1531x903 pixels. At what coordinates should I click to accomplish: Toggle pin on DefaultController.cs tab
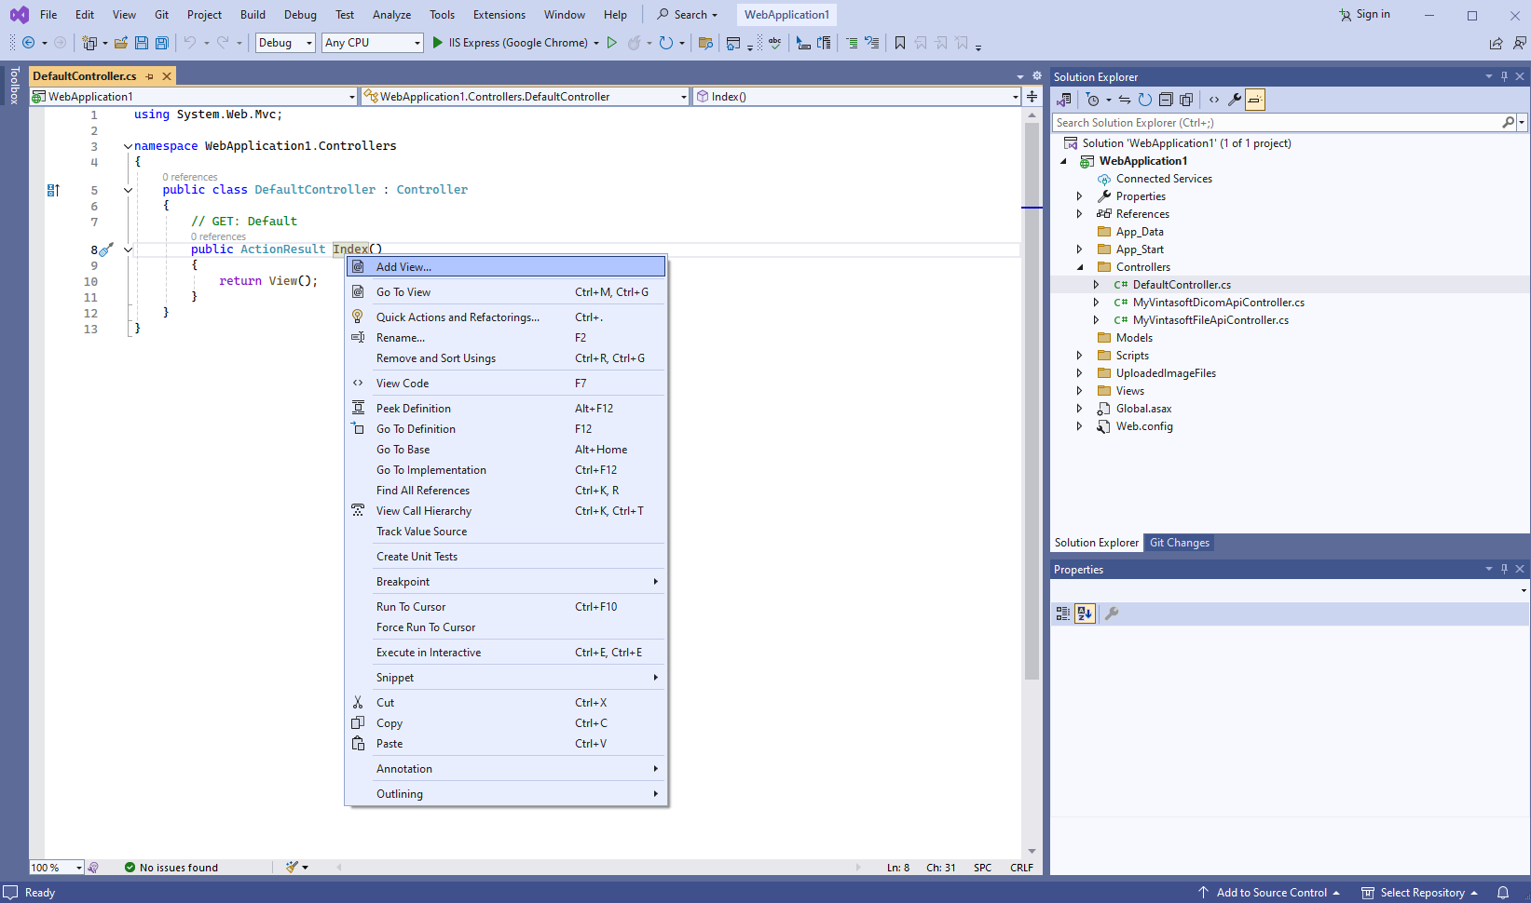click(150, 76)
